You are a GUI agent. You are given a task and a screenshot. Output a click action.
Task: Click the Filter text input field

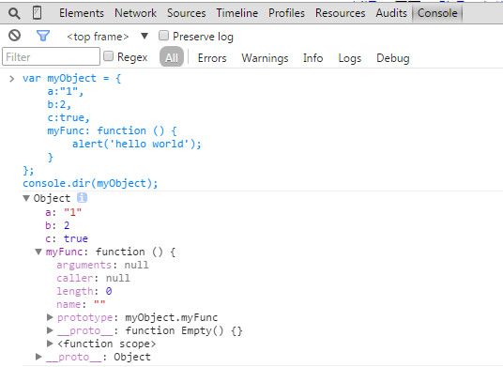(x=51, y=56)
